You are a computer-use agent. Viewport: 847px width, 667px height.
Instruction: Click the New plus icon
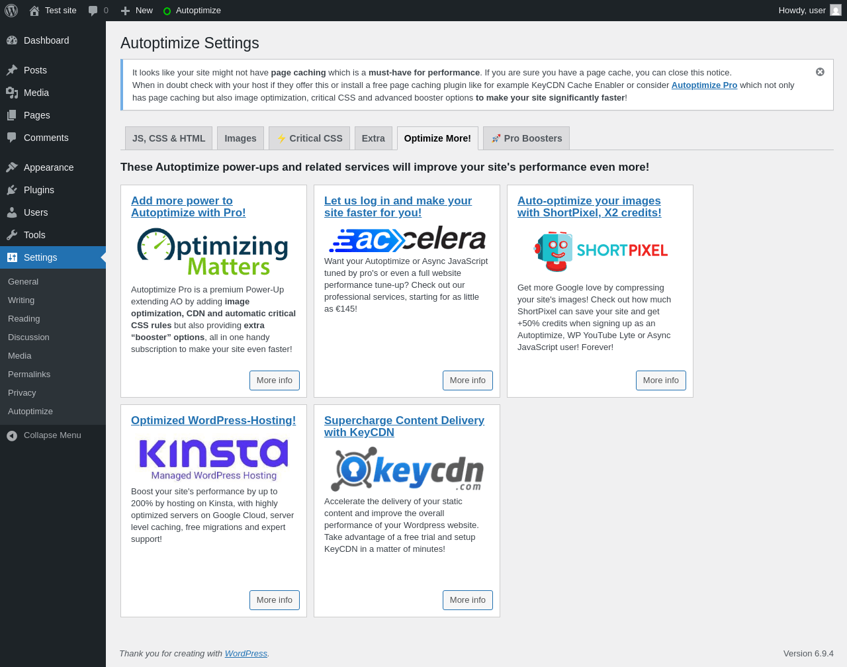(x=125, y=11)
